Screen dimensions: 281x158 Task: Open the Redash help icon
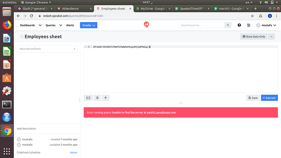pos(239,25)
